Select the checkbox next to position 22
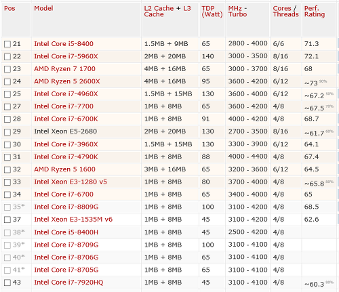This screenshot has height=292, width=339. pos(7,57)
